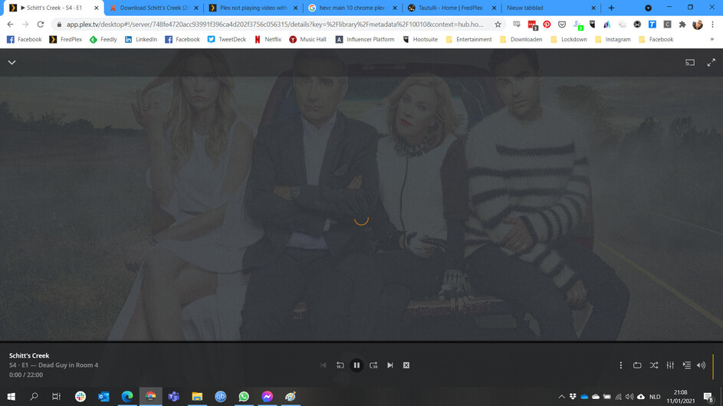This screenshot has width=723, height=406.
Task: Open a new browser tab
Action: [611, 8]
